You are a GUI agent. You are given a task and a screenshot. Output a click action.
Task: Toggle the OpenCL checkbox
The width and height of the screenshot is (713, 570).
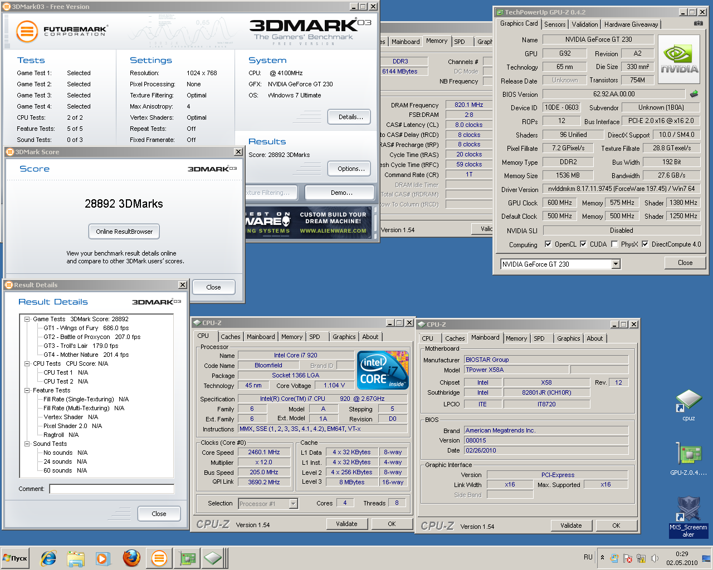[x=548, y=244]
